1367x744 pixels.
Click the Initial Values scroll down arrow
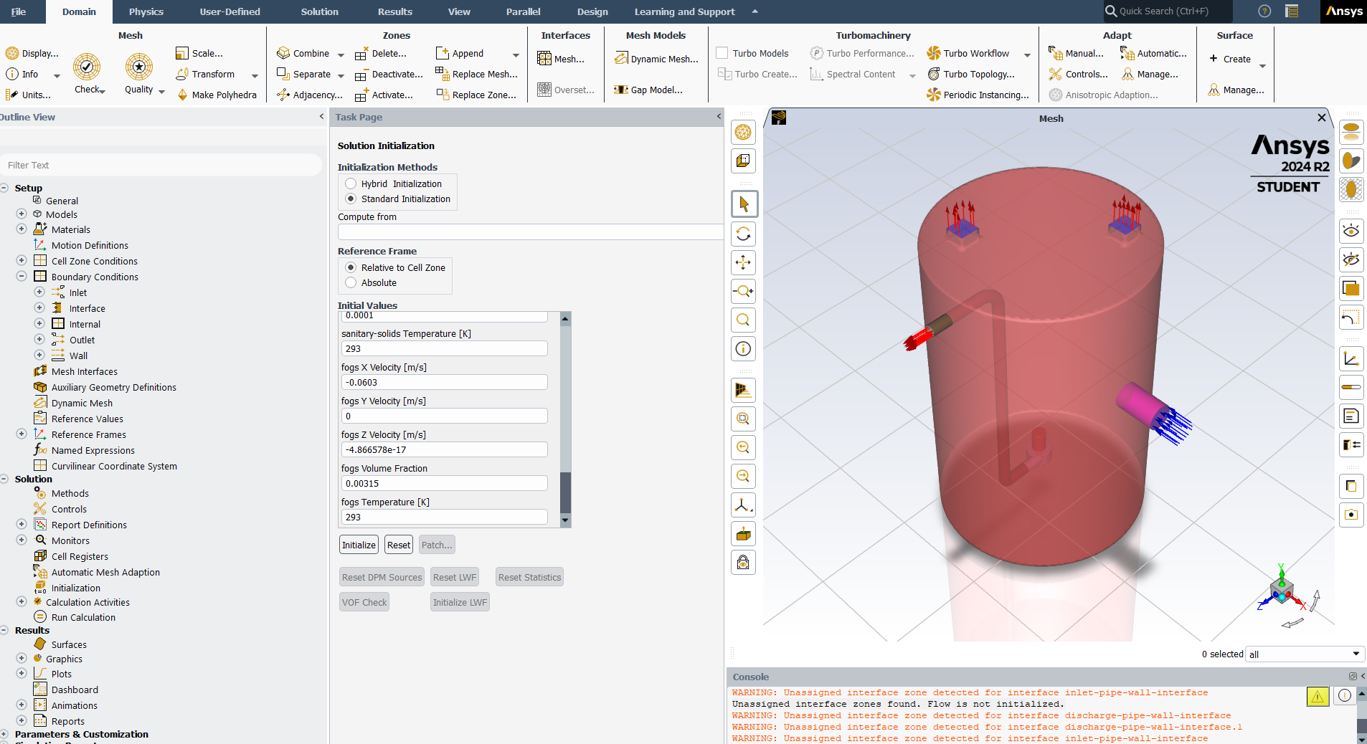point(565,520)
